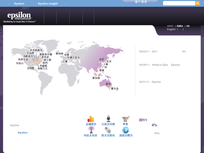This screenshot has height=153, width=204.
Task: Open the entertainment and games controller icon
Action: (108, 130)
